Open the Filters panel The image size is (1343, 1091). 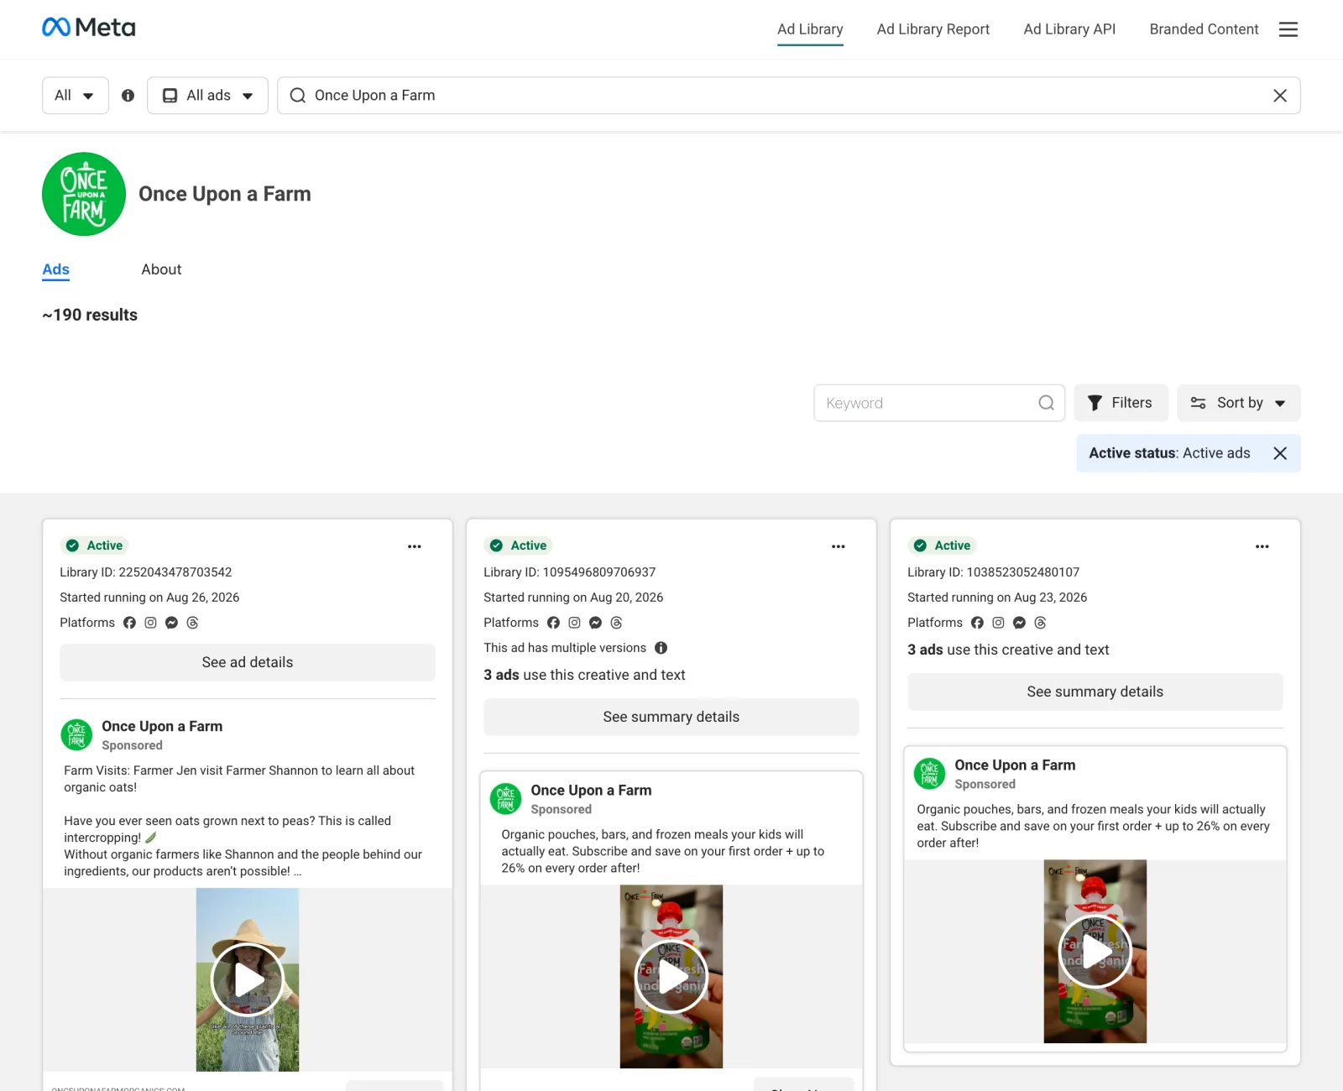[1121, 403]
